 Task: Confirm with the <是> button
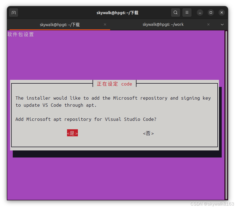(72, 133)
